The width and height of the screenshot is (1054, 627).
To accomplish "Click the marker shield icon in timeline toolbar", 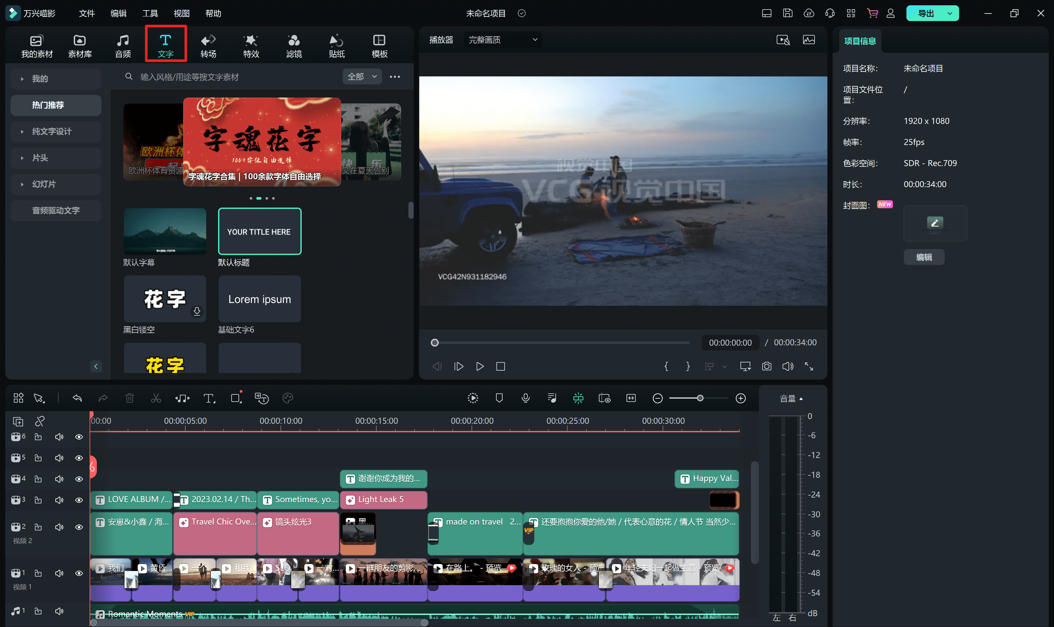I will click(x=499, y=398).
